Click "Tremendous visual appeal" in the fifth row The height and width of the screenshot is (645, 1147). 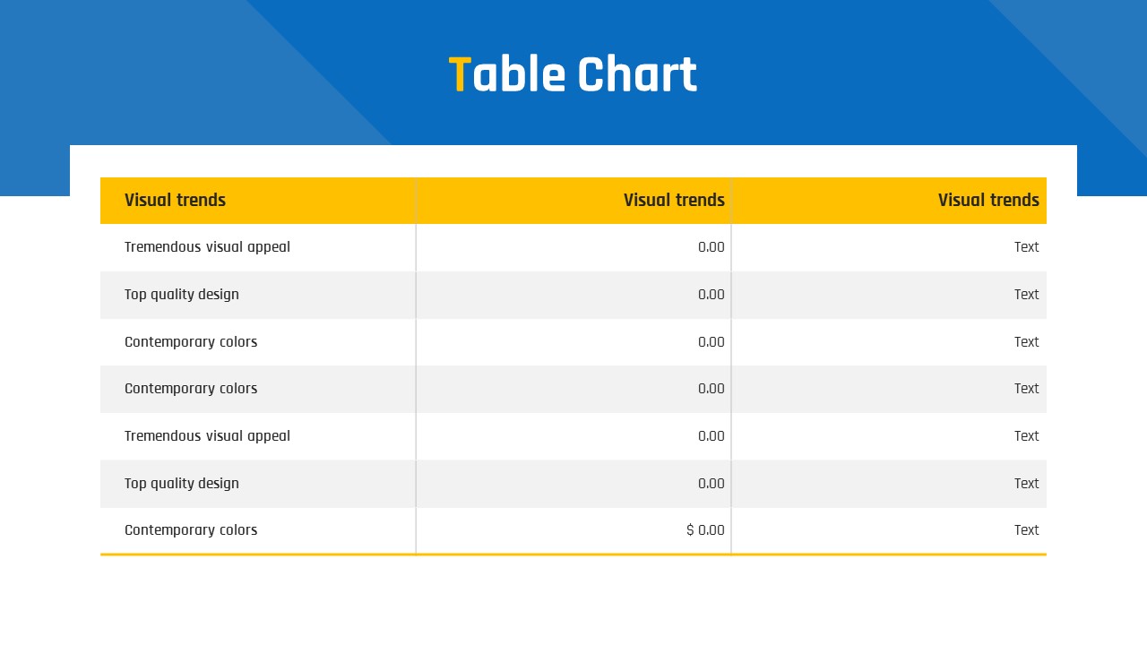click(x=207, y=436)
